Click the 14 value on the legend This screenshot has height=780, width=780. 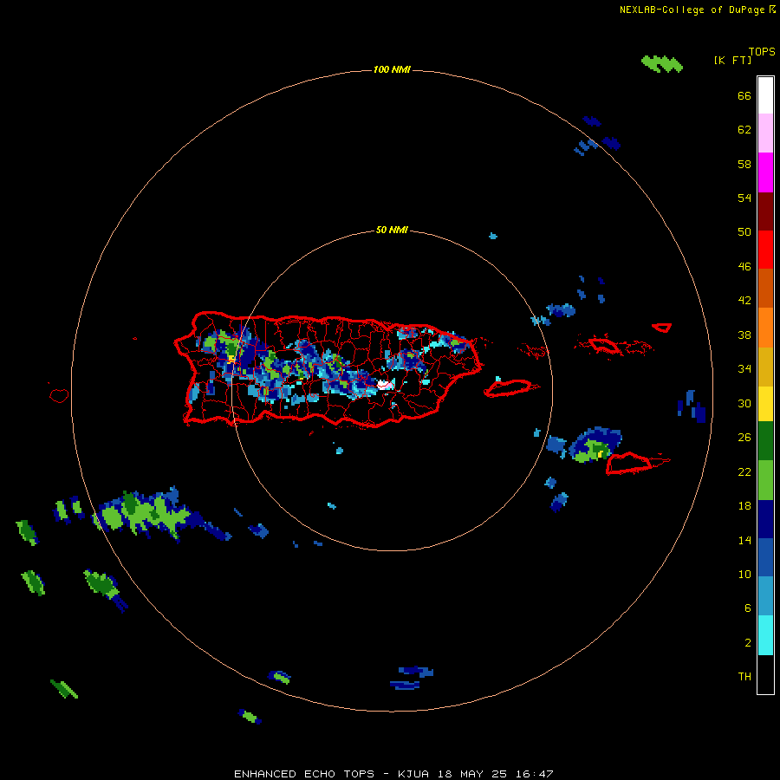[x=744, y=540]
